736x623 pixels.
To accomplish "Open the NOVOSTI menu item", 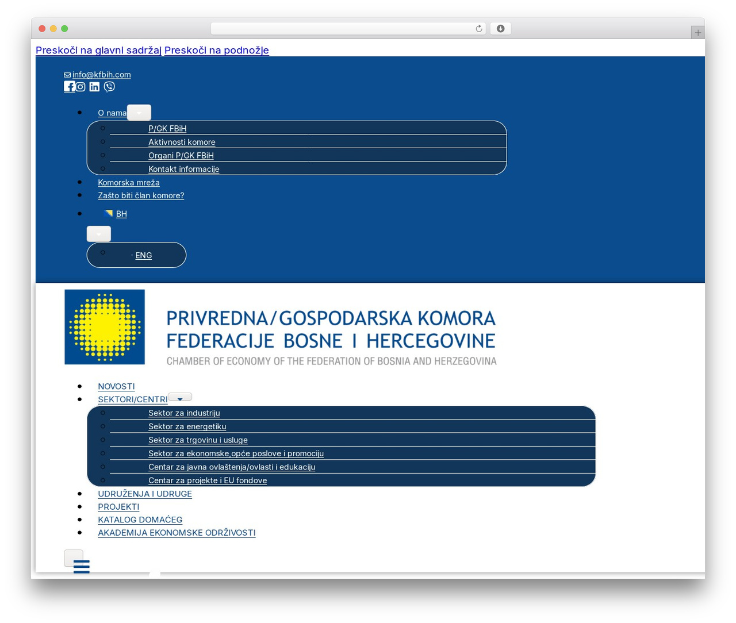I will click(x=116, y=387).
